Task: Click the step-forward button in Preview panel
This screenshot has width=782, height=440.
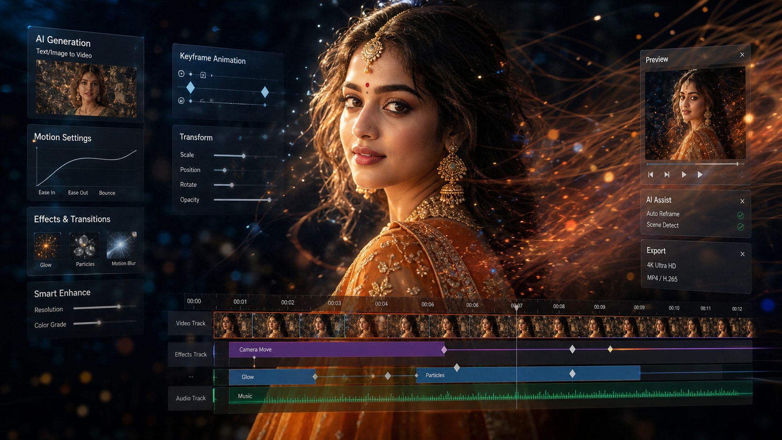Action: (x=667, y=174)
